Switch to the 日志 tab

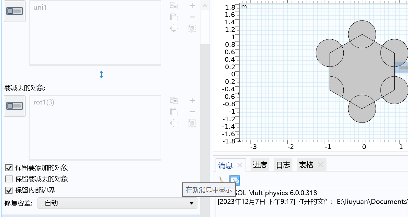coord(283,165)
